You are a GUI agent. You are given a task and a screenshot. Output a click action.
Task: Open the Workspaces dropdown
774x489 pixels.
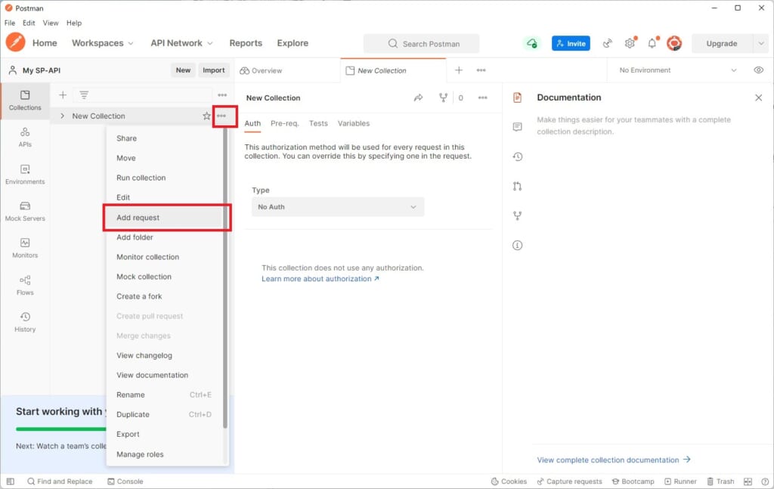(103, 43)
